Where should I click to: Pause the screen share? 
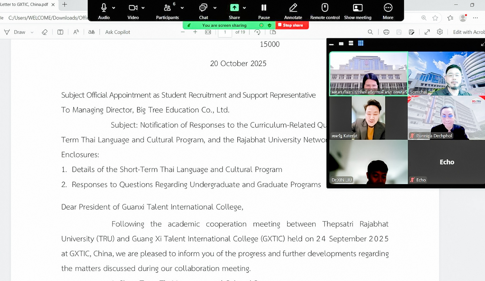click(264, 8)
